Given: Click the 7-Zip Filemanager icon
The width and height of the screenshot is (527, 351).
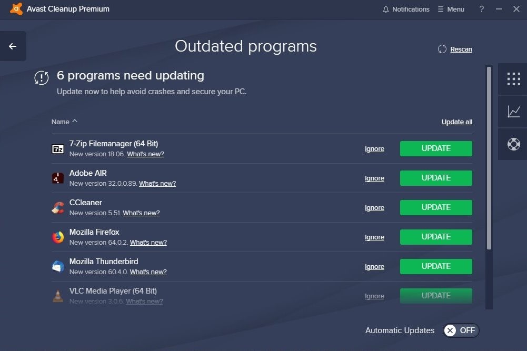Looking at the screenshot, I should click(58, 148).
